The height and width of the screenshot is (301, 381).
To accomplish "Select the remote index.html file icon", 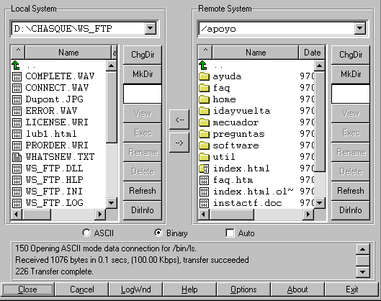I will pos(204,169).
